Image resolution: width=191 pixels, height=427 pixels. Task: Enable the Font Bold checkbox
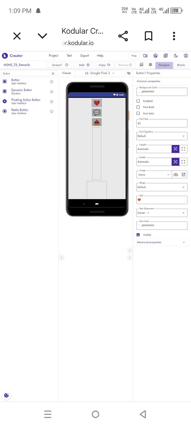click(138, 107)
